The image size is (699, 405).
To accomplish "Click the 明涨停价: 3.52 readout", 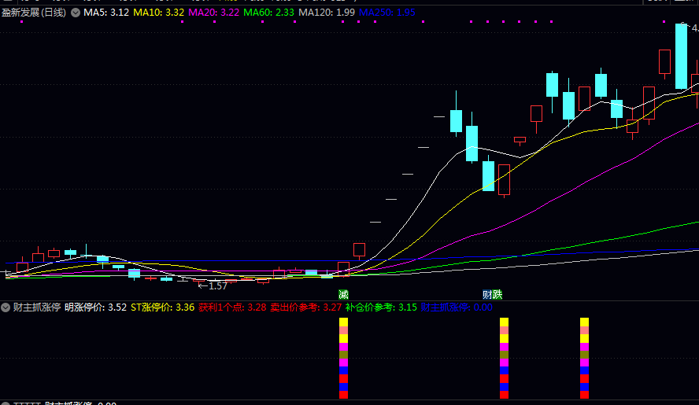I will tap(95, 307).
